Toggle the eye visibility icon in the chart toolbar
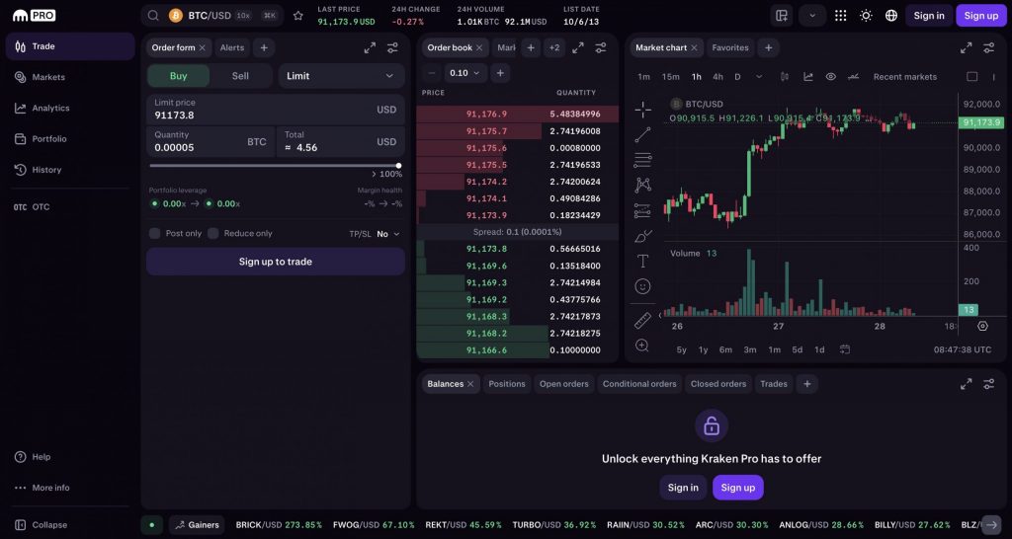The width and height of the screenshot is (1012, 539). coord(830,77)
